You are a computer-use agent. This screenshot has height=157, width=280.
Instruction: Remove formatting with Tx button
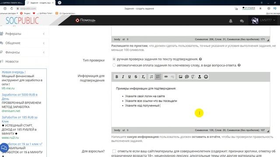[143, 77]
